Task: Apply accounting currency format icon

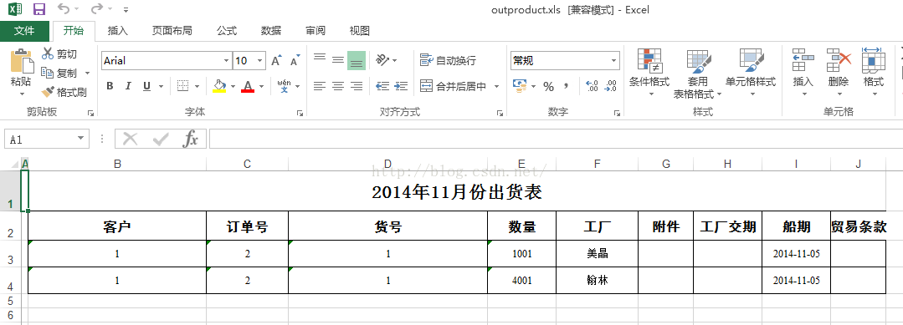Action: [520, 86]
